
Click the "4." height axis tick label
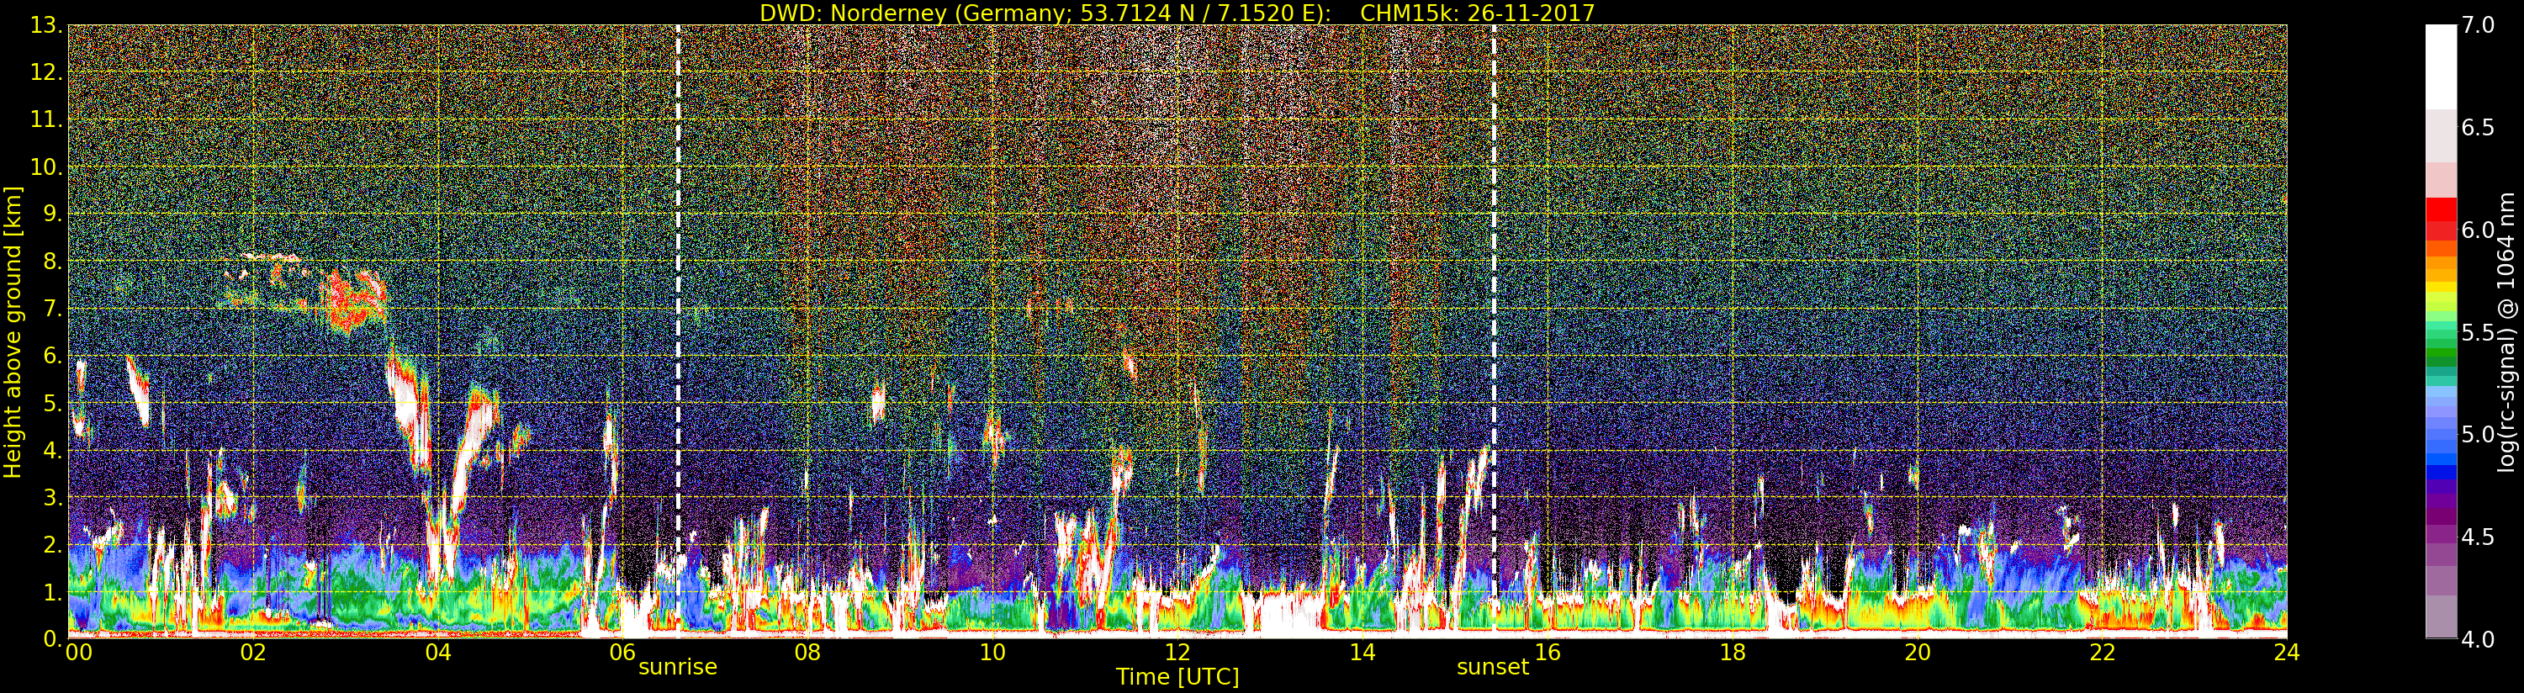[x=52, y=450]
